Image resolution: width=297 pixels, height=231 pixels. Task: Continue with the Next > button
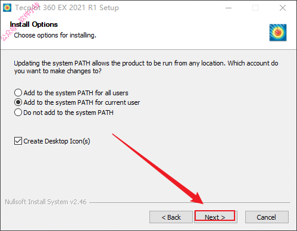[x=215, y=217]
